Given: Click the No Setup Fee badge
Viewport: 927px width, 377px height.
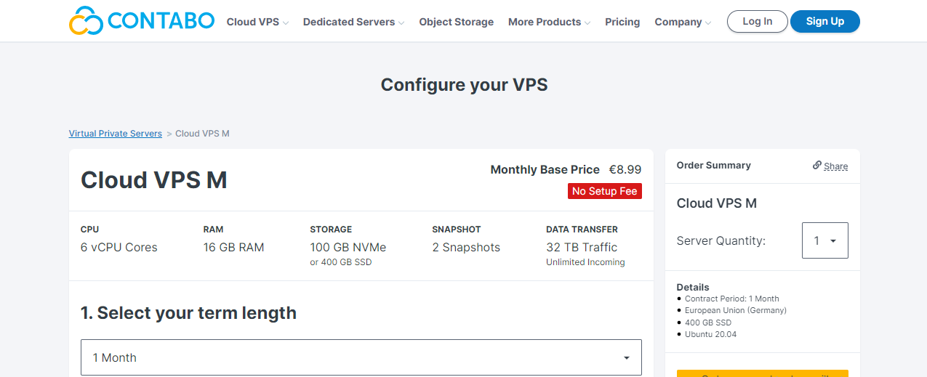Looking at the screenshot, I should pos(605,191).
